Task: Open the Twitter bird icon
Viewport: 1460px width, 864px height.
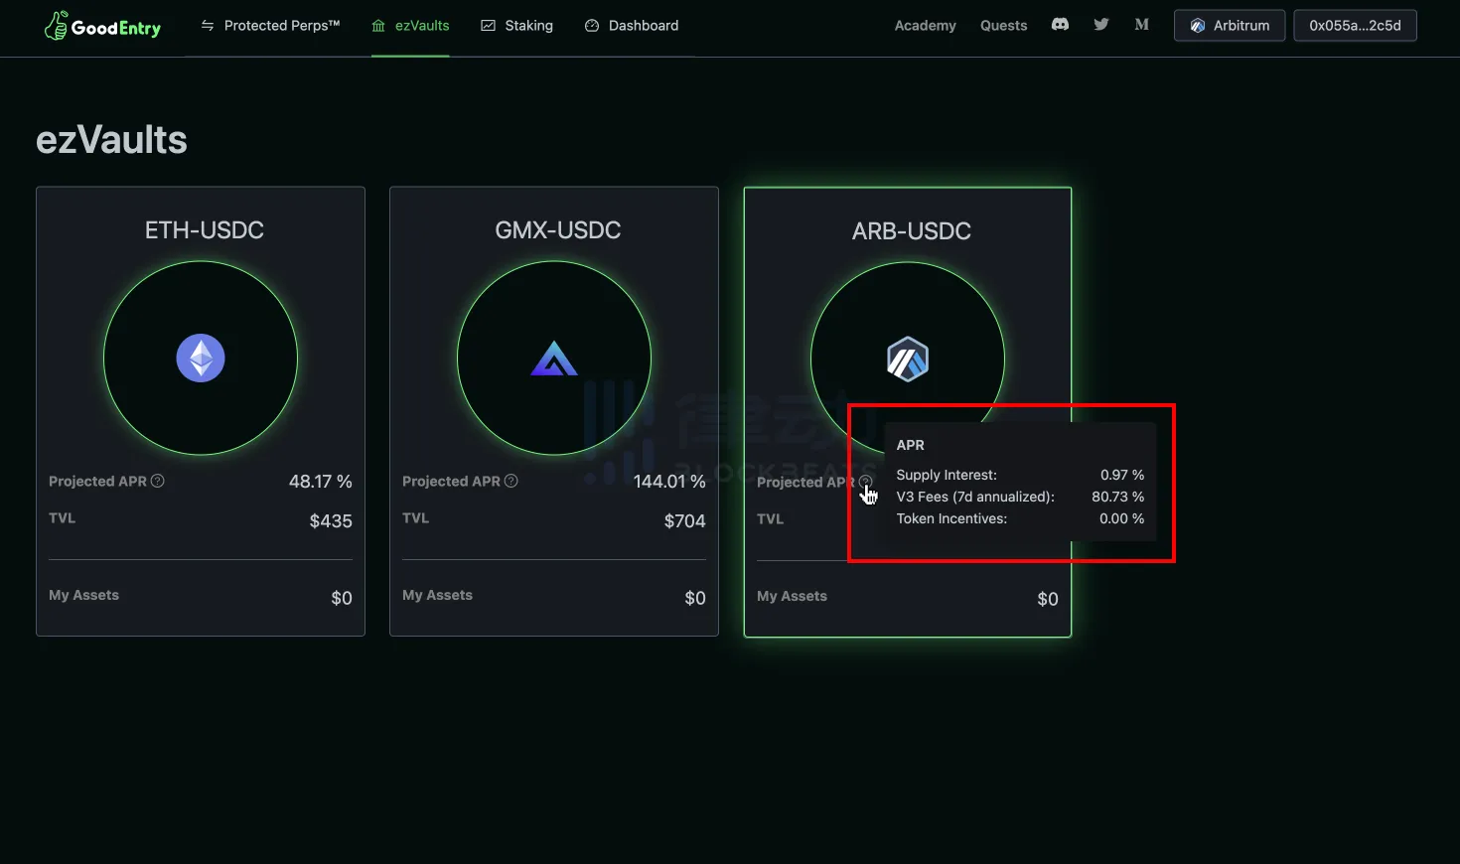Action: coord(1100,25)
